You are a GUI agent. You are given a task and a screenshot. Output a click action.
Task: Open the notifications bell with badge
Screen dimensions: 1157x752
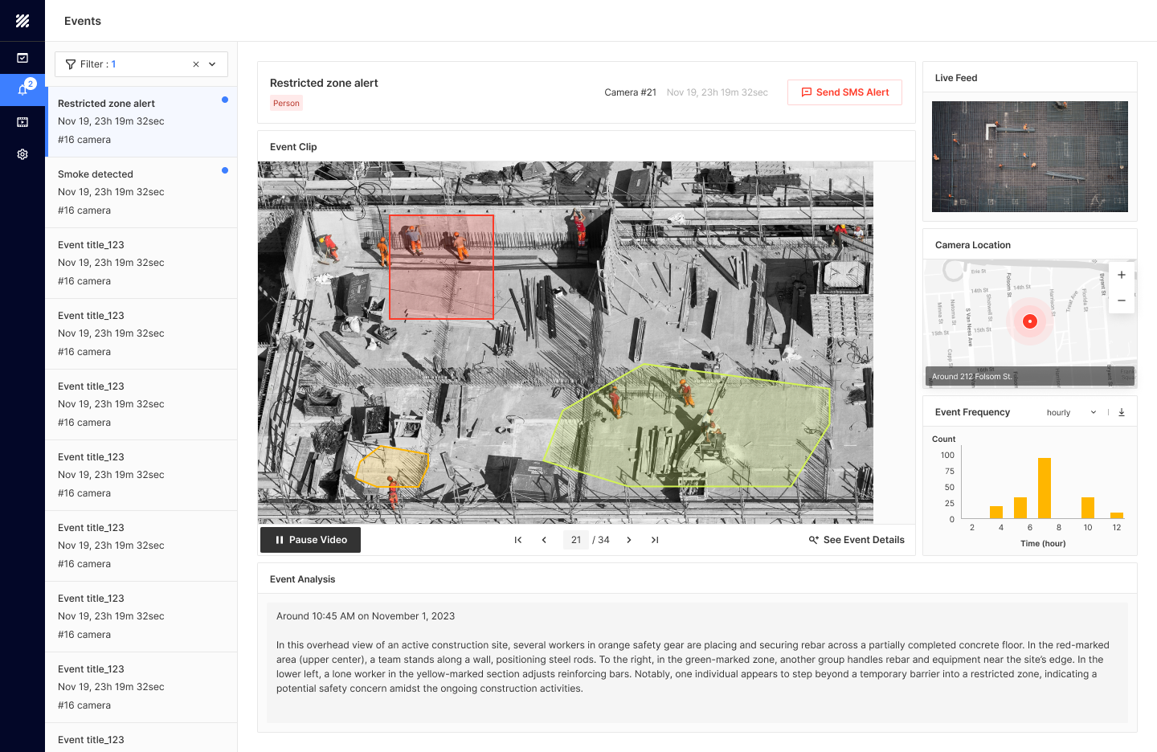coord(22,89)
